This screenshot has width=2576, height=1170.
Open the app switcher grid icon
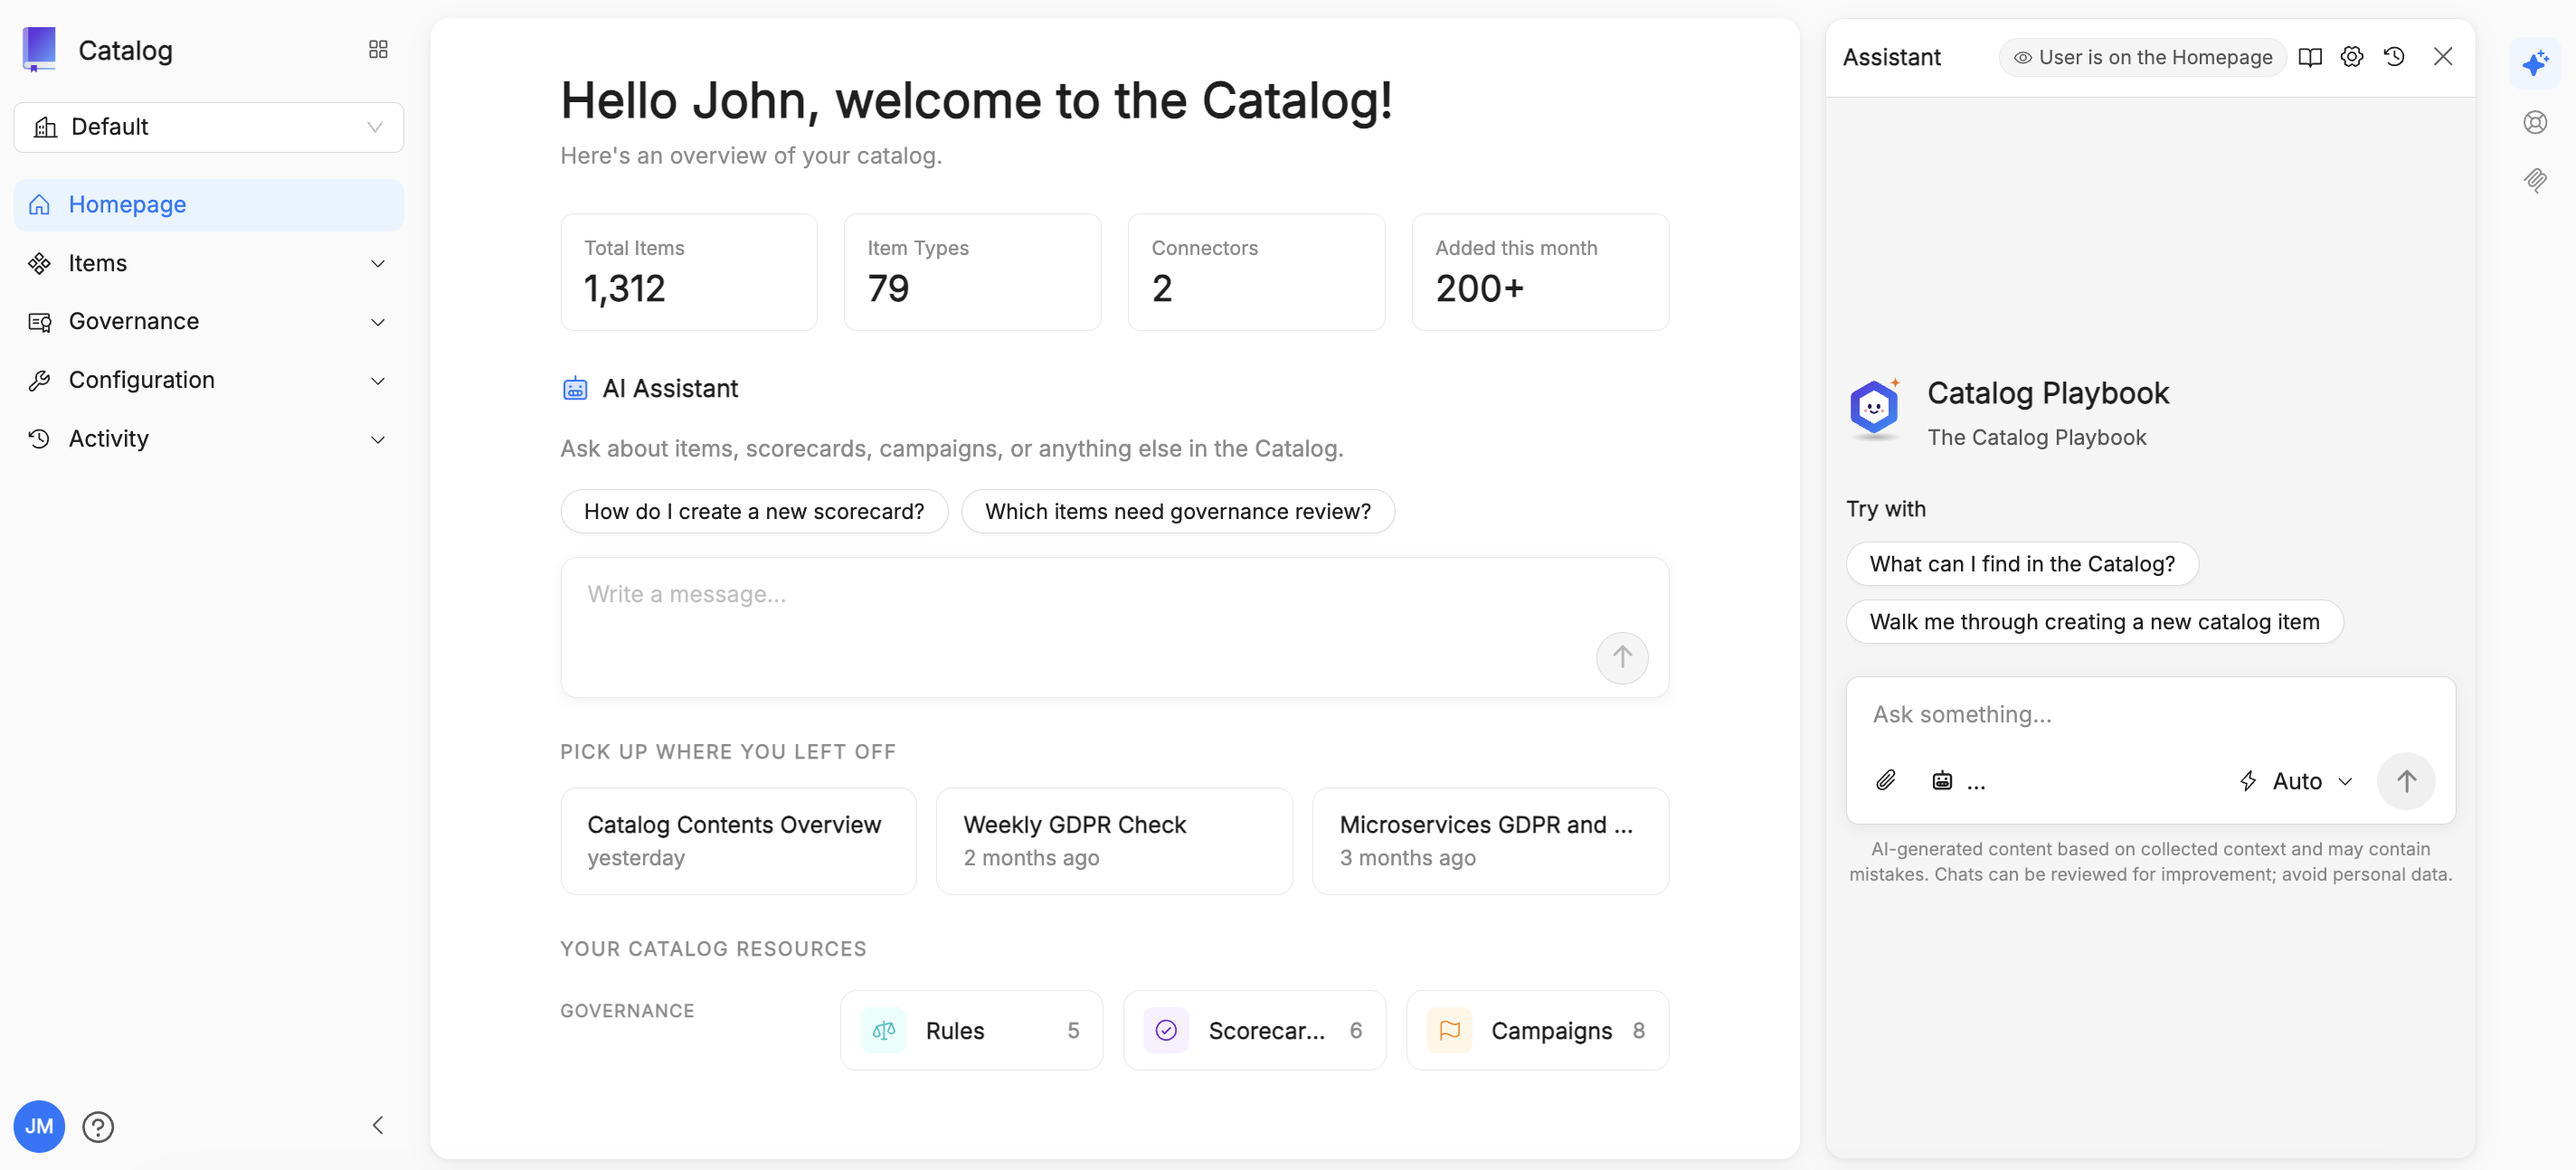click(378, 50)
